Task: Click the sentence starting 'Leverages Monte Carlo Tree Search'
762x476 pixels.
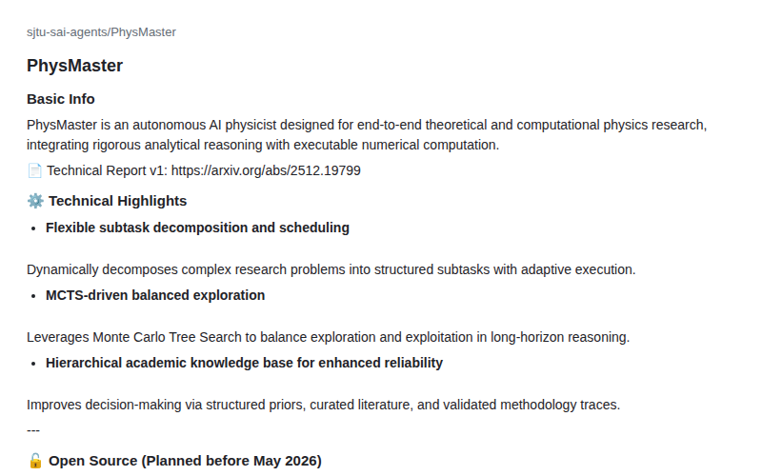Action: click(328, 337)
